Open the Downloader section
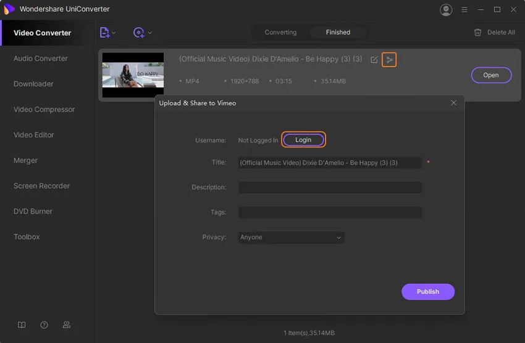Image resolution: width=525 pixels, height=343 pixels. pos(33,84)
